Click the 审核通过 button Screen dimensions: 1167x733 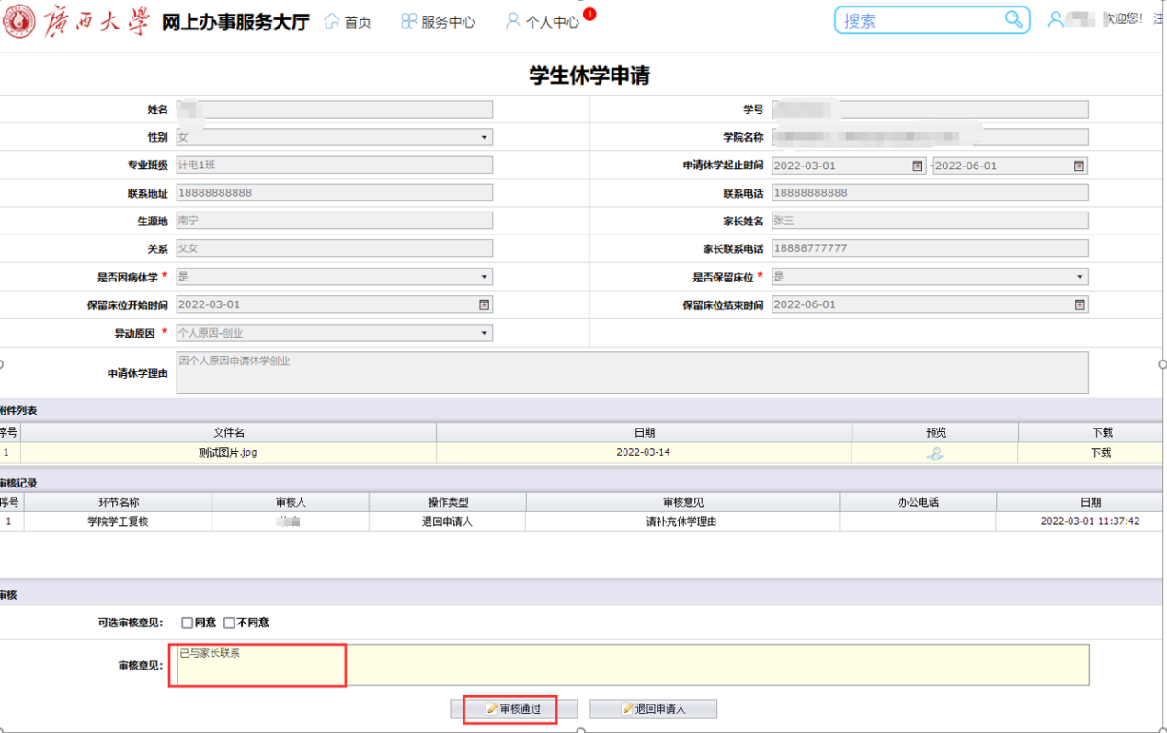(513, 709)
